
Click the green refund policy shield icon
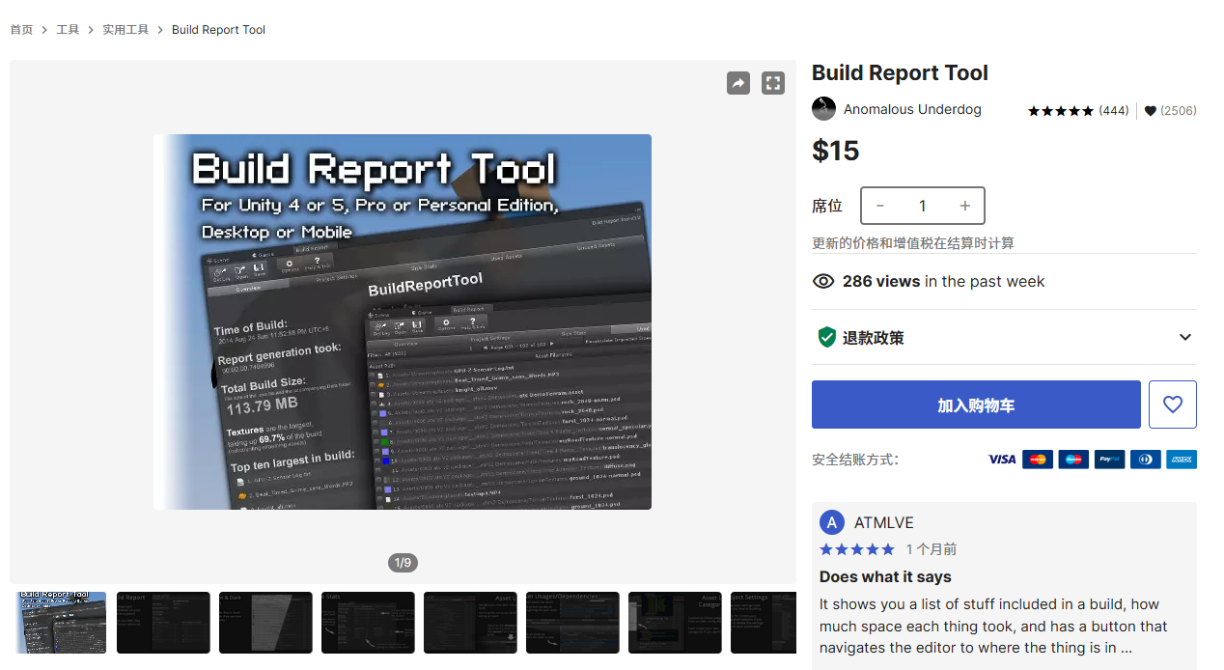click(x=826, y=337)
